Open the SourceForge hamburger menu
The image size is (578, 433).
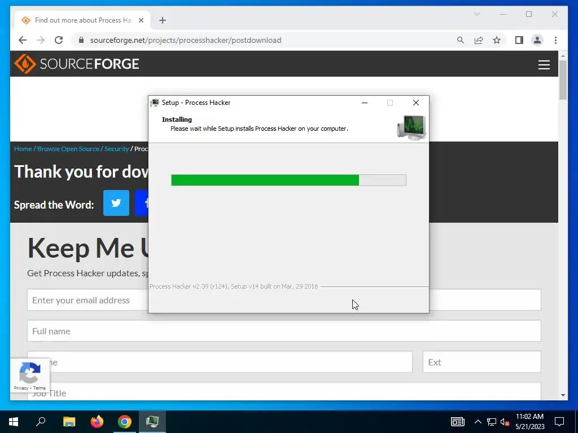tap(544, 64)
